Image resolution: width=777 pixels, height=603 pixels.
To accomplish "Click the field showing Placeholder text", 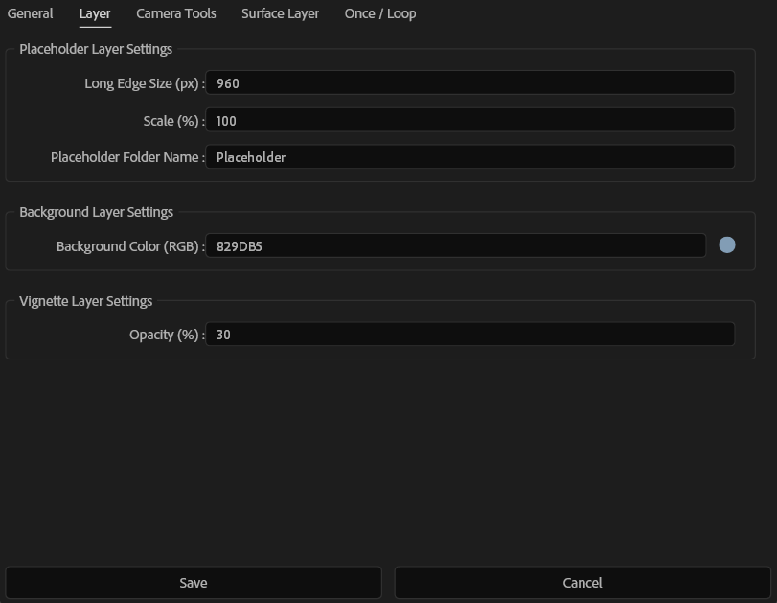I will (x=469, y=156).
